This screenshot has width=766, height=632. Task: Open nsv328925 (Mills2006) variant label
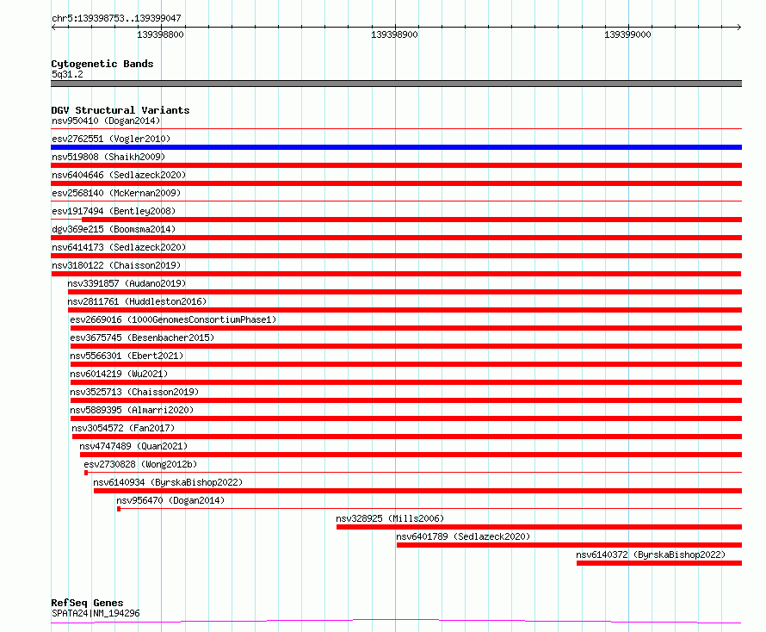click(390, 518)
